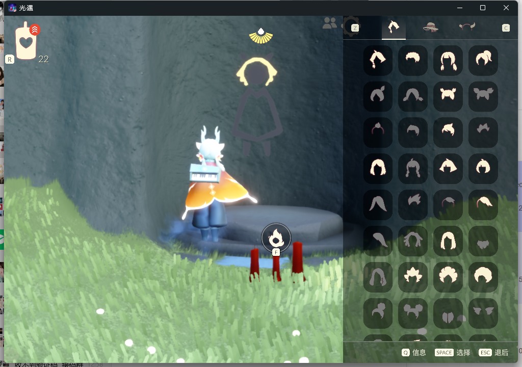Click the C key shortcut badge
Screen dimensions: 522x367
pos(506,28)
